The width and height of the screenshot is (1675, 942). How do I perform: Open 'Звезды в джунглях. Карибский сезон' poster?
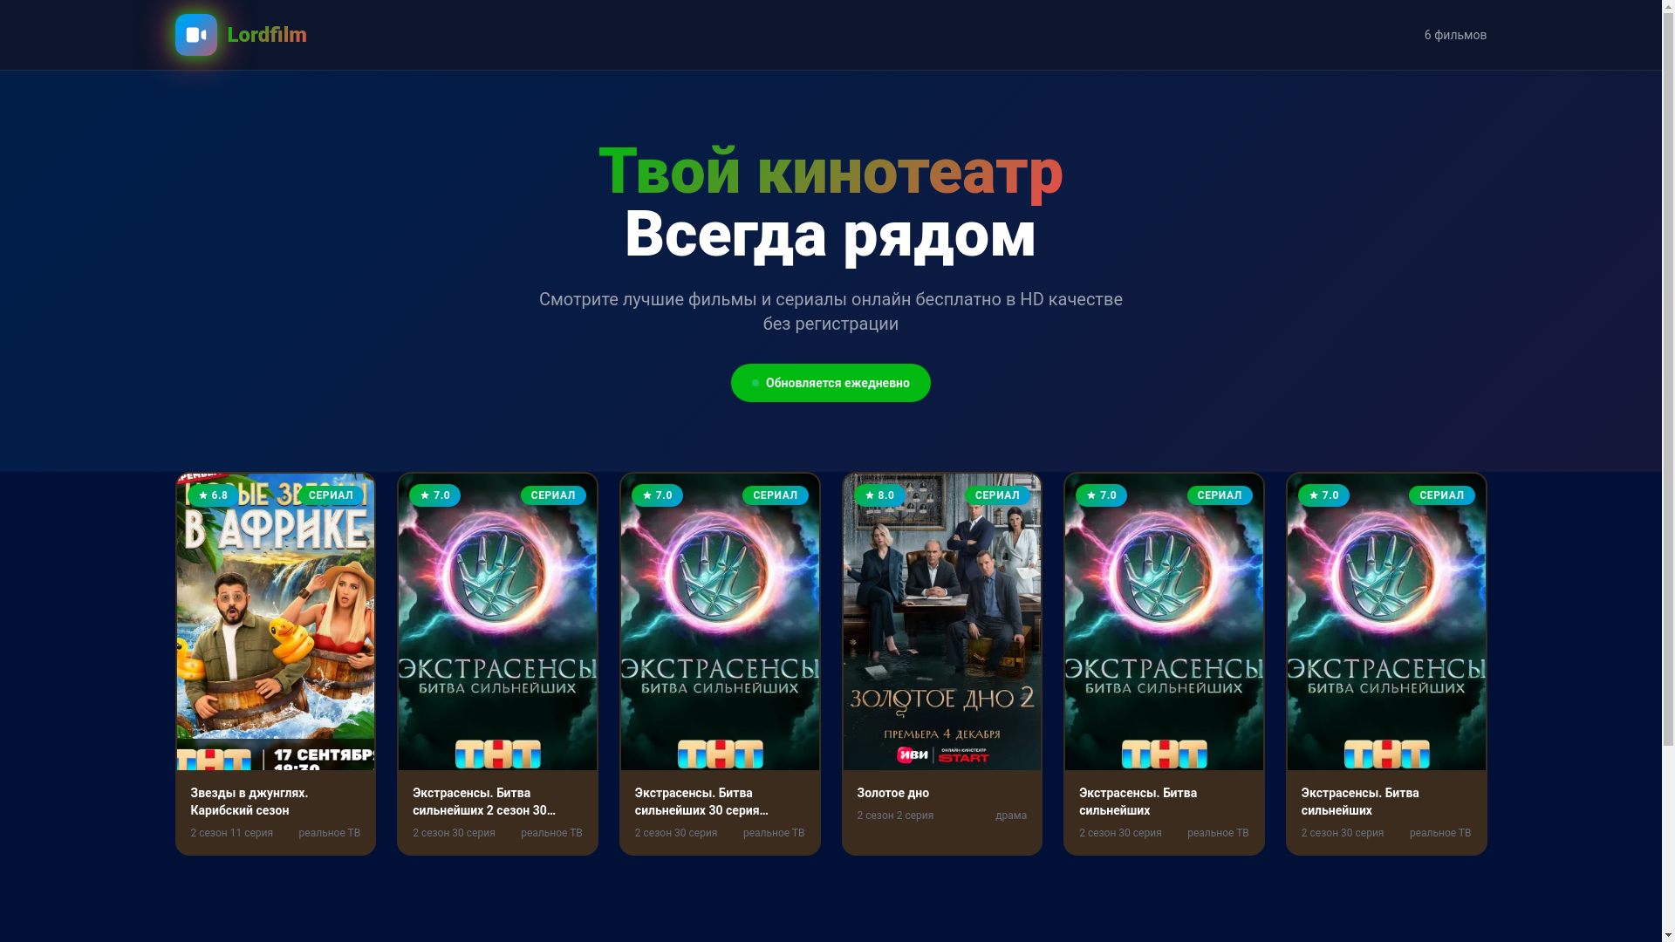[x=276, y=622]
